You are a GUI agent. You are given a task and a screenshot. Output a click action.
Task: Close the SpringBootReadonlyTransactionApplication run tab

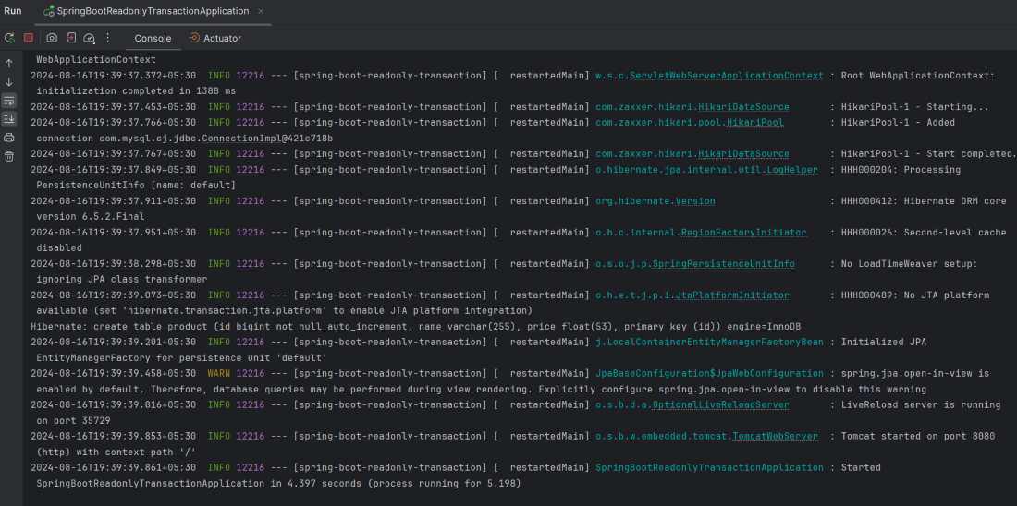(262, 11)
